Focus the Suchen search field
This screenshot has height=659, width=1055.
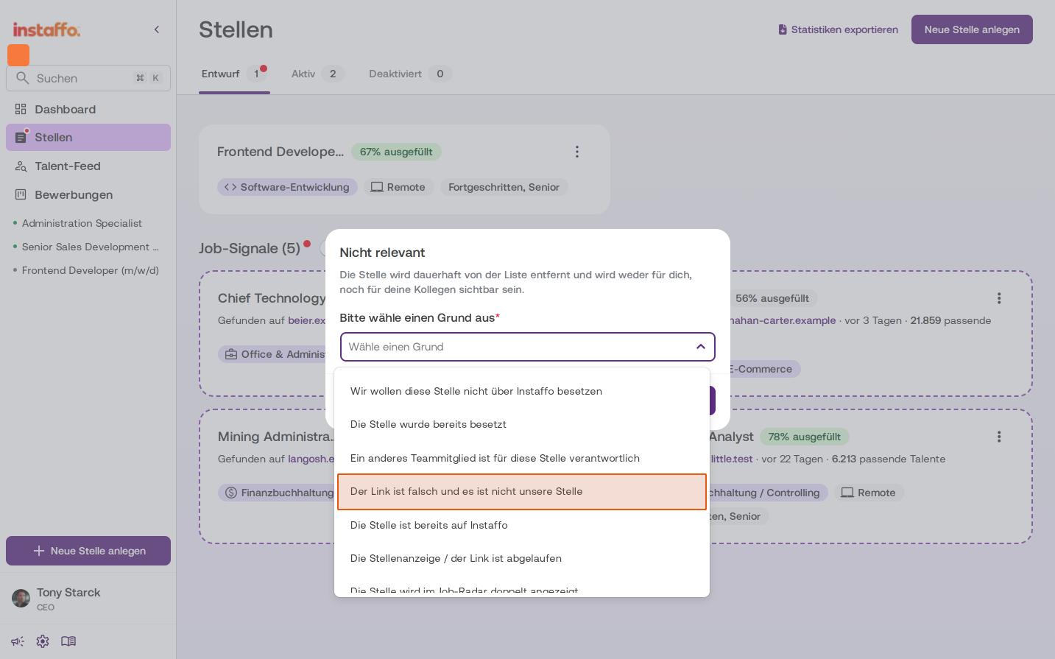click(x=88, y=78)
